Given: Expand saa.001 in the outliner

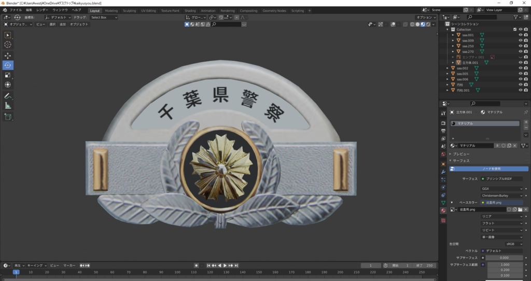Looking at the screenshot, I should (453, 35).
